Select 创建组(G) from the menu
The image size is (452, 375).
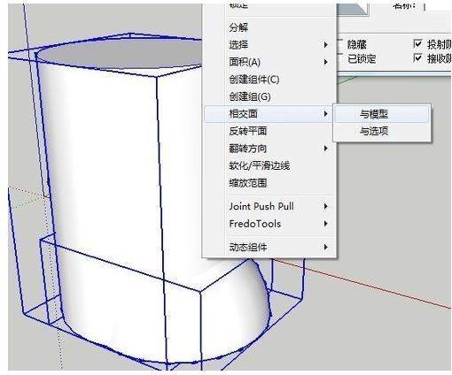(269, 96)
